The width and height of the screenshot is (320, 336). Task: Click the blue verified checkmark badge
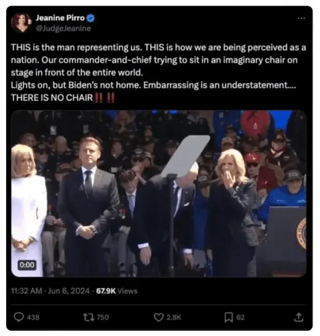(91, 18)
